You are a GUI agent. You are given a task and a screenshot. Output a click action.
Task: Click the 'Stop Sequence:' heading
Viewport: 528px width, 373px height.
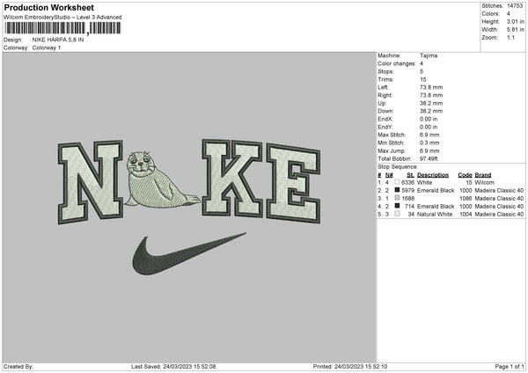click(x=398, y=166)
